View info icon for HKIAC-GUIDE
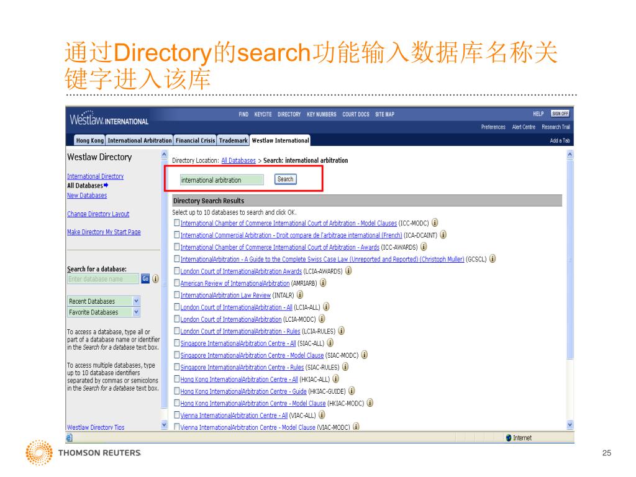 pyautogui.click(x=352, y=391)
